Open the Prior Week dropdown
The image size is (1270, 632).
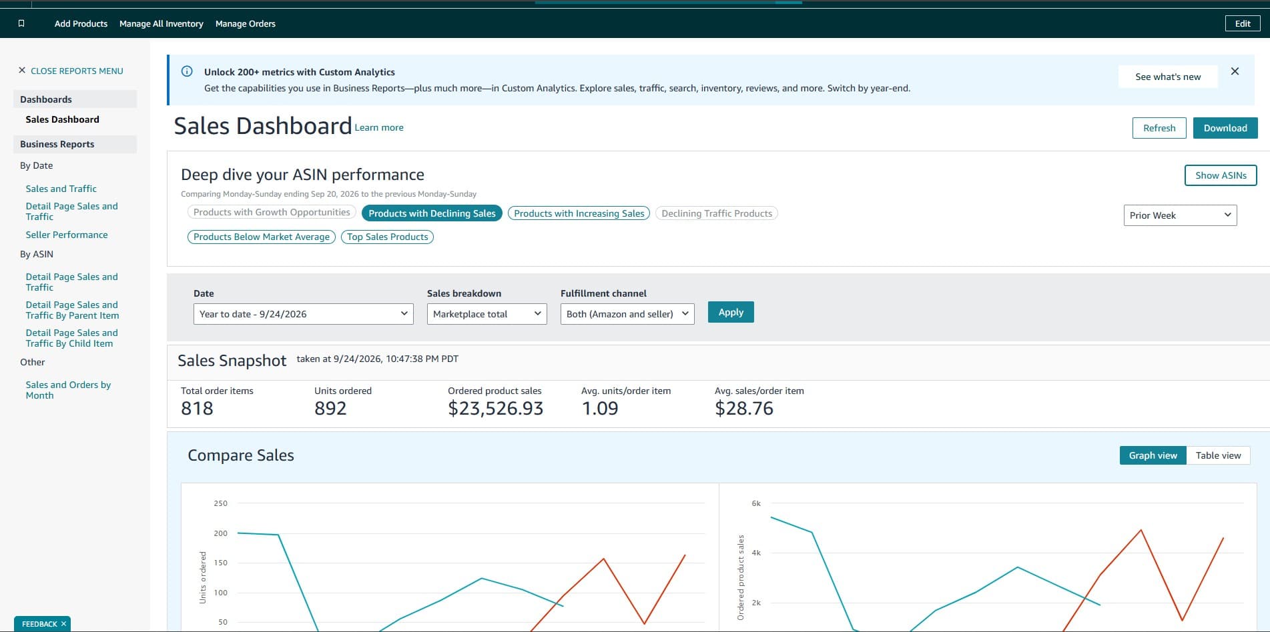(1180, 215)
